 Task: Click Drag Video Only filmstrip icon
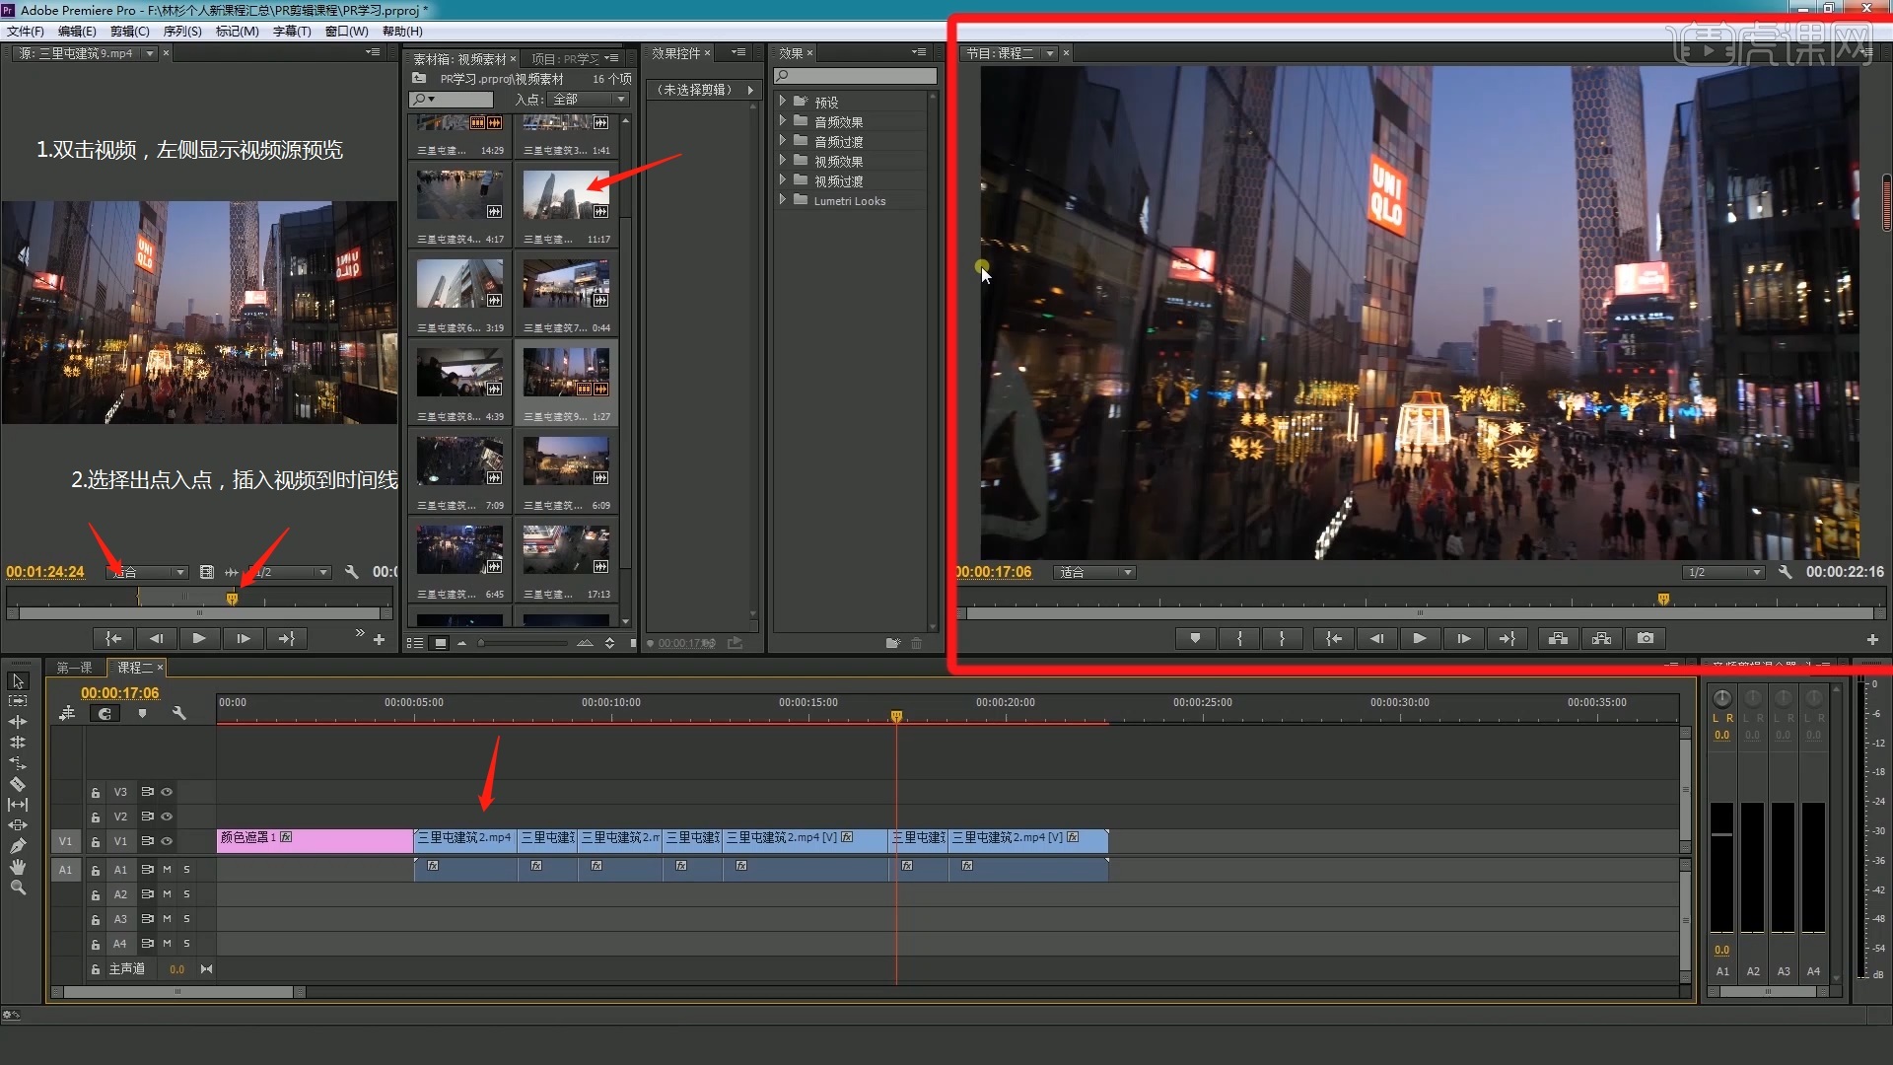tap(207, 572)
